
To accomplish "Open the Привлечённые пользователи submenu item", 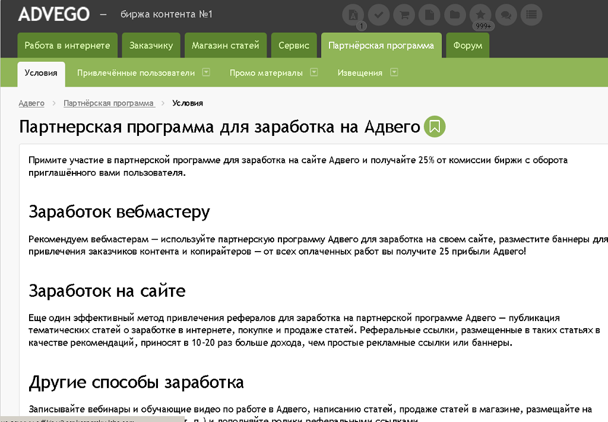I will [136, 73].
